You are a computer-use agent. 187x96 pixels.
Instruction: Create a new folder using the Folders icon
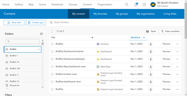coord(41,34)
